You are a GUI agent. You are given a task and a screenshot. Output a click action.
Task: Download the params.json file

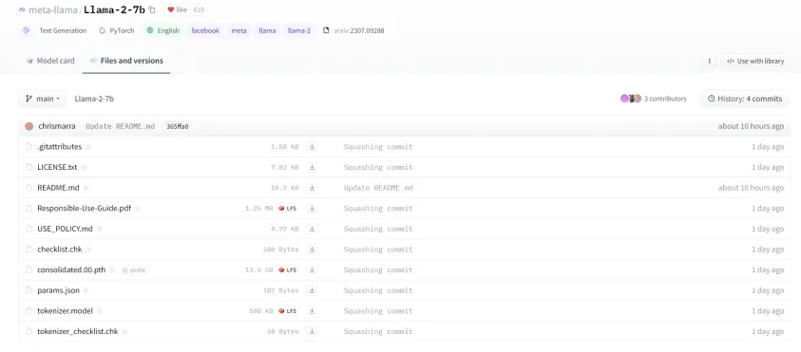tap(312, 290)
